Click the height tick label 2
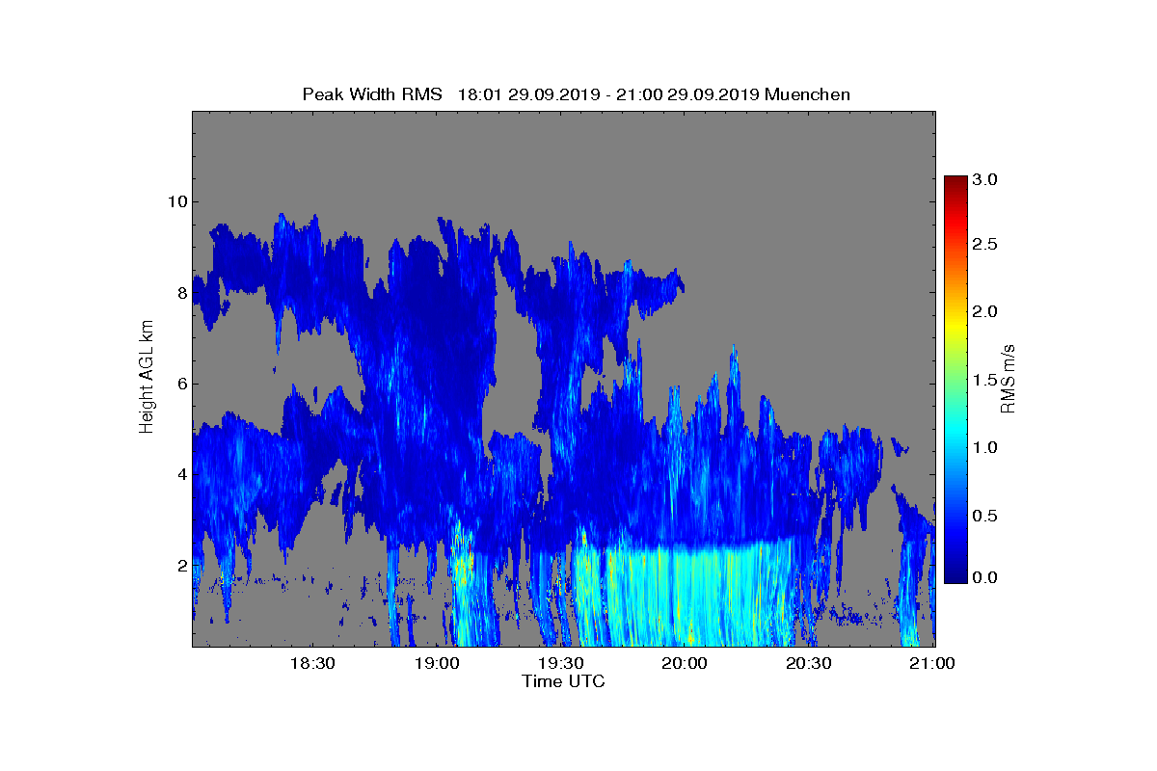The image size is (1157, 771). click(181, 565)
